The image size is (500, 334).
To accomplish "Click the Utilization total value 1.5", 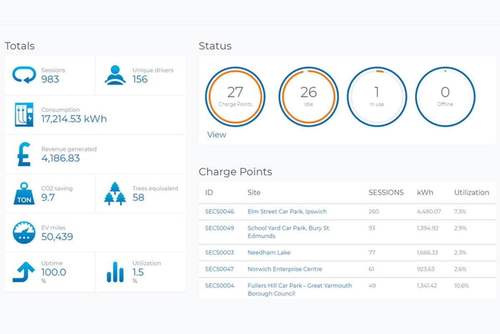I will coord(138,272).
